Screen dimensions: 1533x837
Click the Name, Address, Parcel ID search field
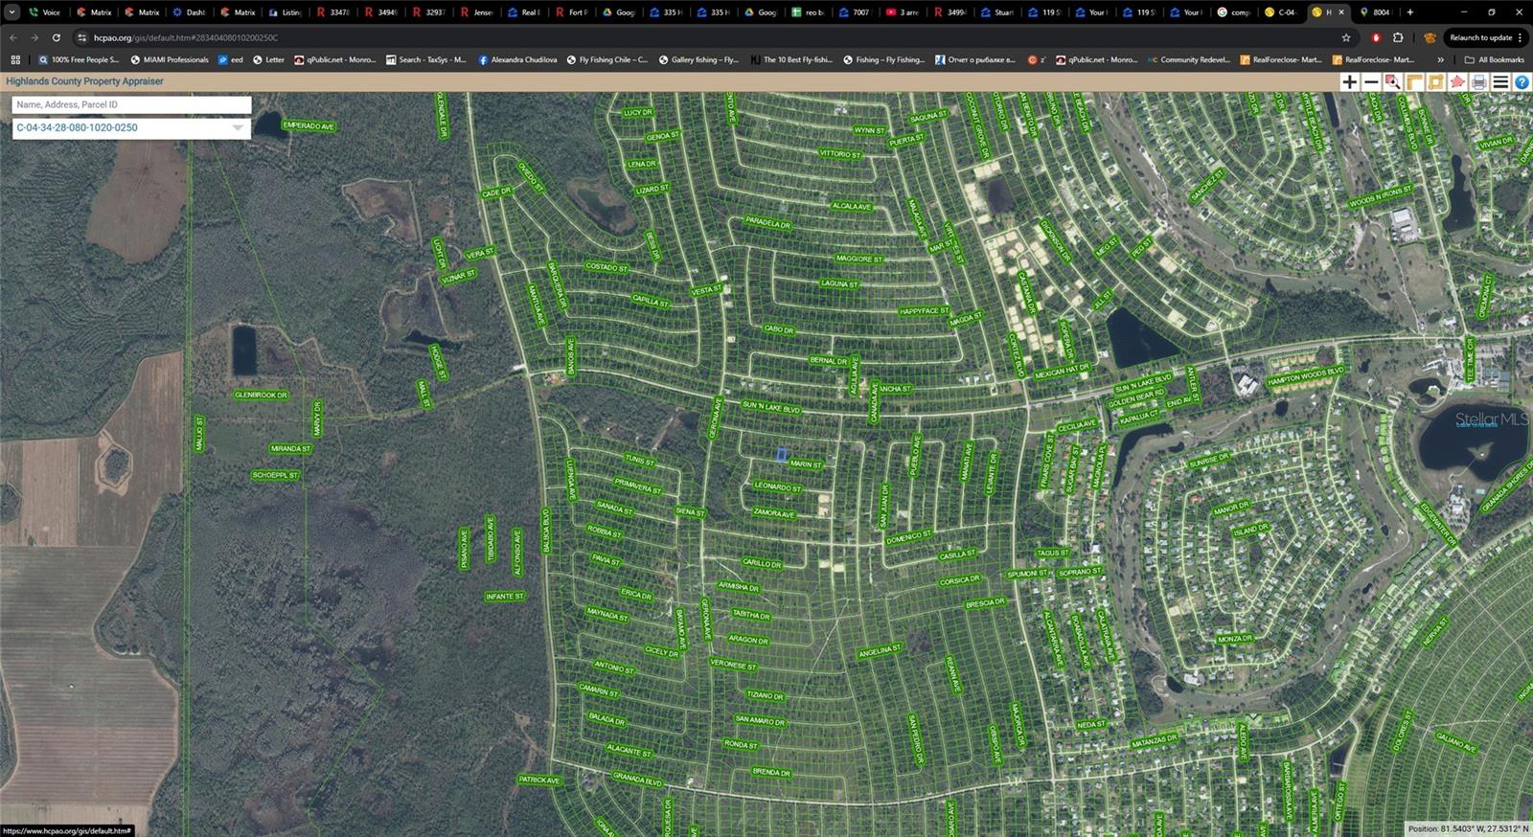[131, 104]
